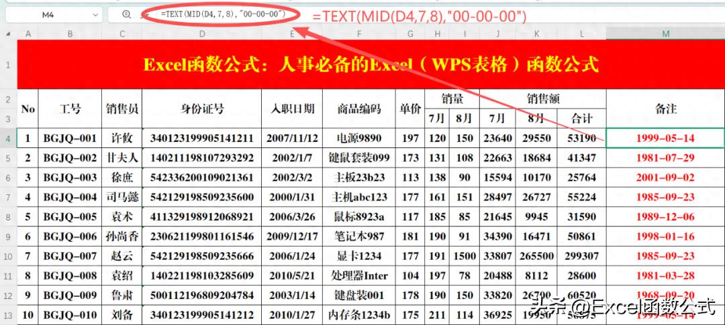Click the 'No' header cell

click(28, 109)
